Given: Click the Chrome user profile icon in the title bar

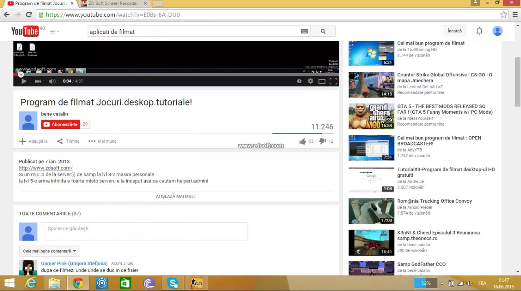Looking at the screenshot, I should (475, 3).
